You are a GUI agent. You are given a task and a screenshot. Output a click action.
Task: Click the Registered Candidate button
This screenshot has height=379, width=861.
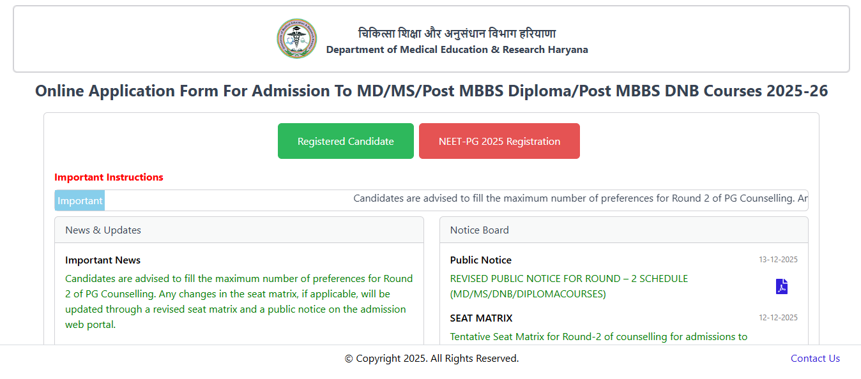click(346, 141)
